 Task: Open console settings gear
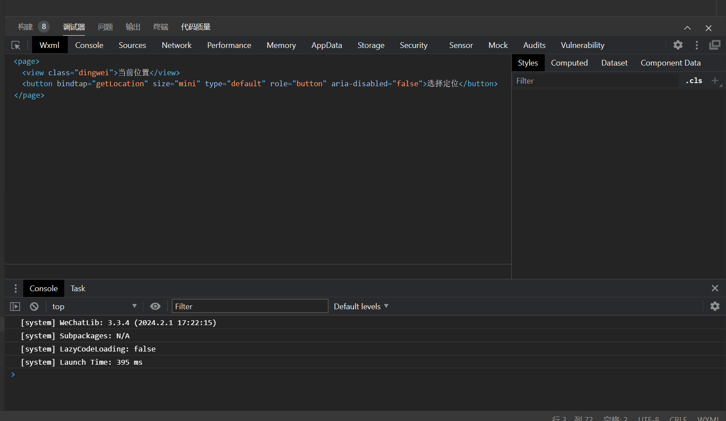(x=715, y=306)
